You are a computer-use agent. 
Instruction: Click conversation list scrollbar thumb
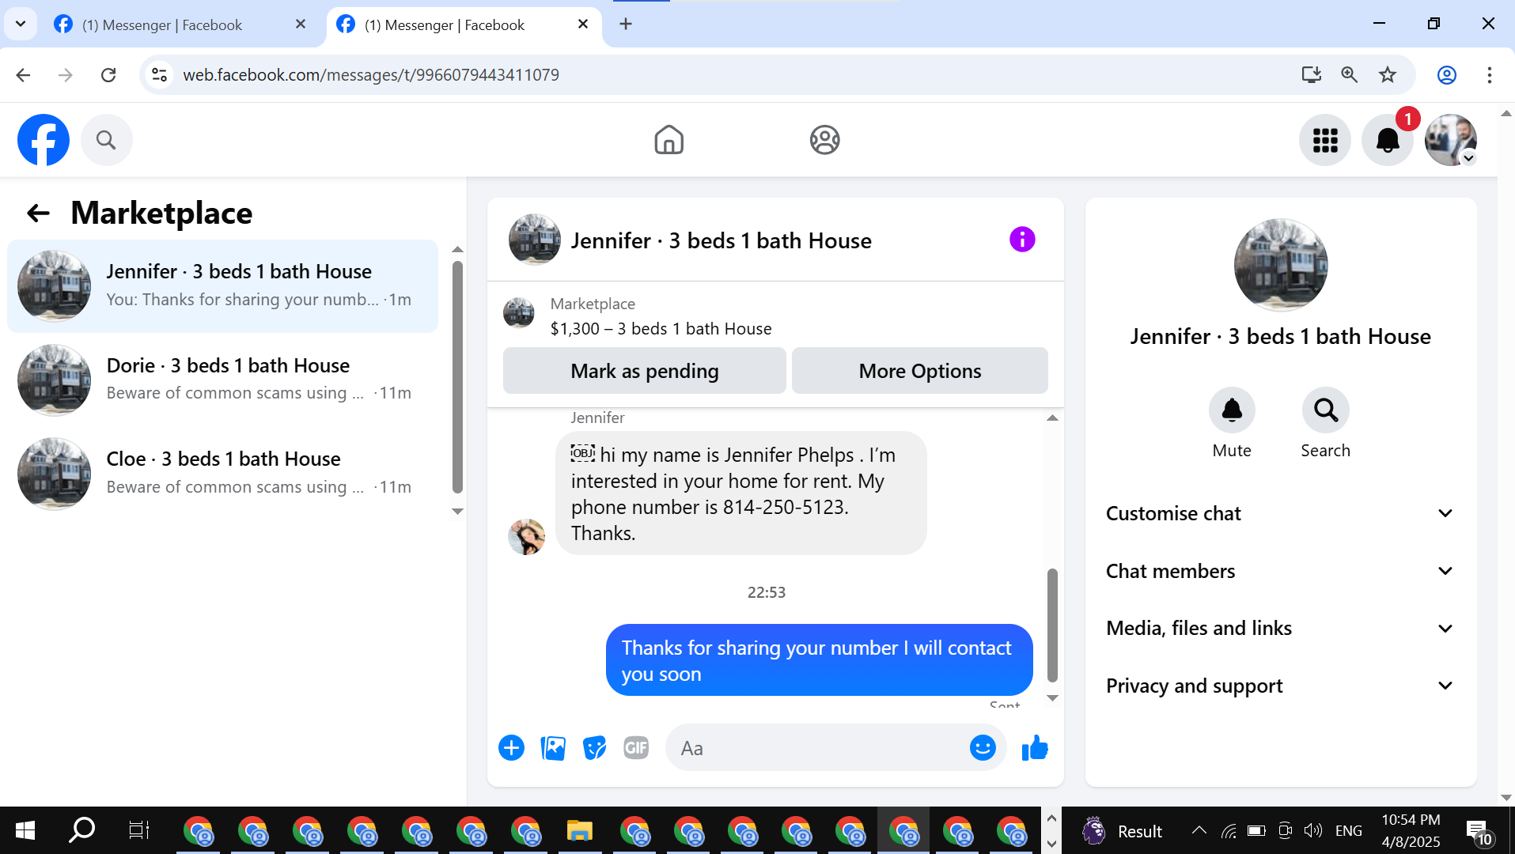[x=457, y=378]
